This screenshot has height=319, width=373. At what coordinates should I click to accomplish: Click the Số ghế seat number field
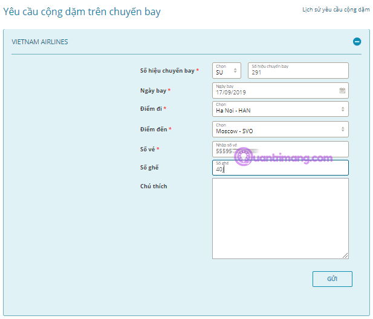point(281,168)
